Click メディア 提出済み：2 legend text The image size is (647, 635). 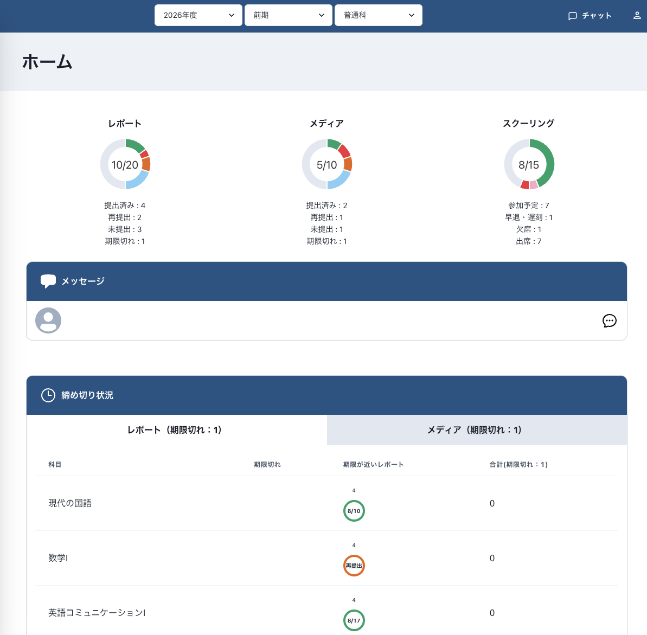[x=327, y=206]
